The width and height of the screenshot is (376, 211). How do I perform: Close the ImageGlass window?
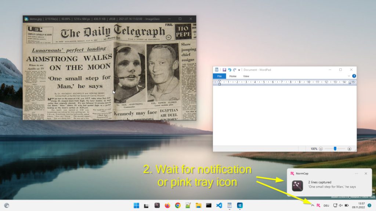pyautogui.click(x=191, y=19)
